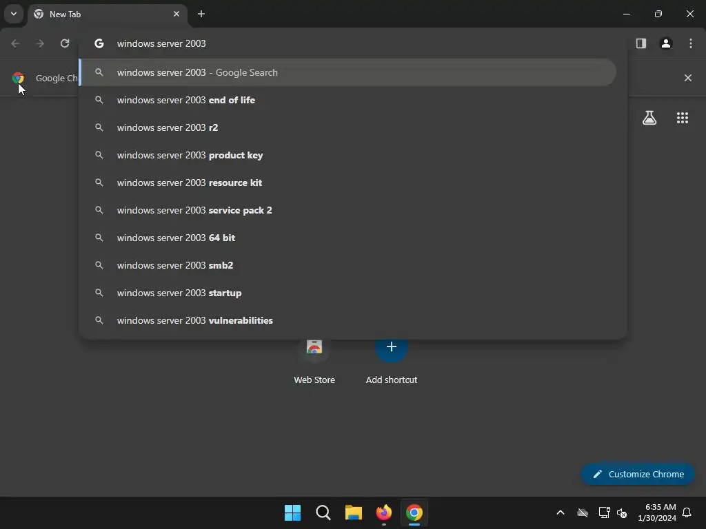Select the New Tab browser tab
The height and width of the screenshot is (529, 706).
point(107,14)
